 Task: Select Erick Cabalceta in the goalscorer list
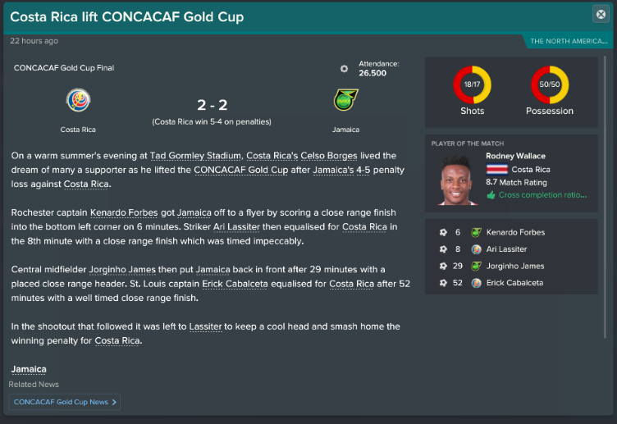[x=514, y=283]
